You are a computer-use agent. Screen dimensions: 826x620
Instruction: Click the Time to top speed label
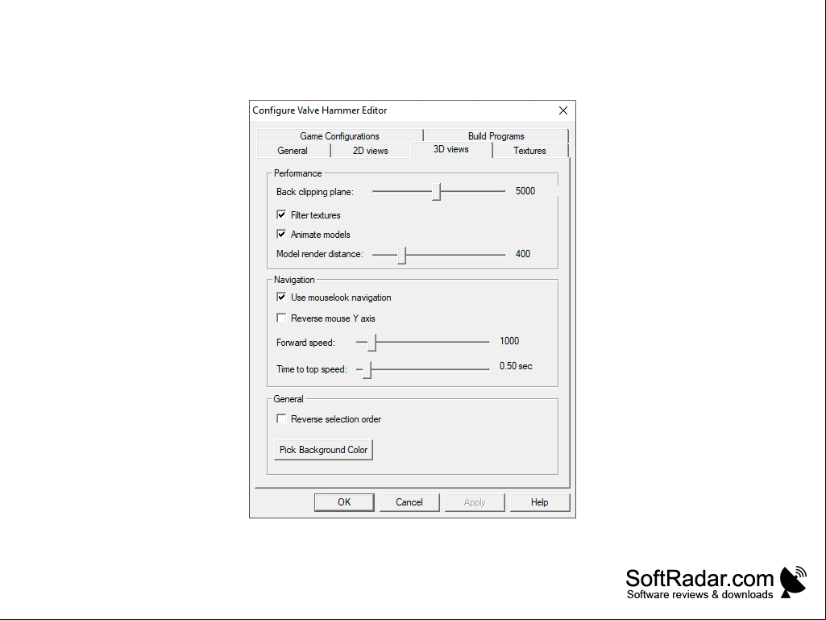312,369
